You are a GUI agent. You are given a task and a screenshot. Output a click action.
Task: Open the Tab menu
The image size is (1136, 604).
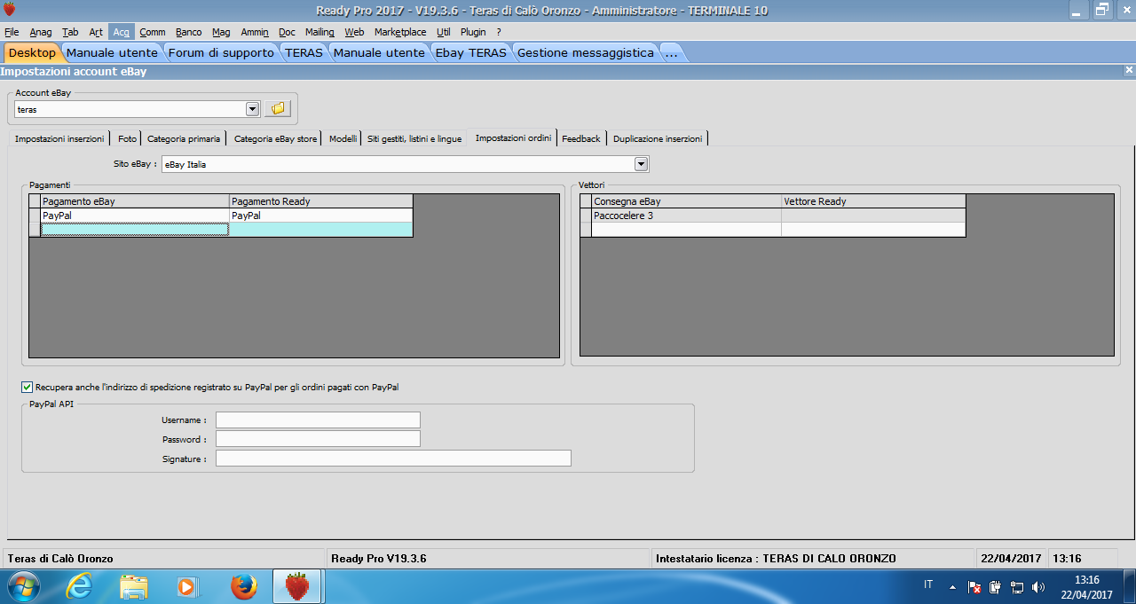(x=70, y=32)
